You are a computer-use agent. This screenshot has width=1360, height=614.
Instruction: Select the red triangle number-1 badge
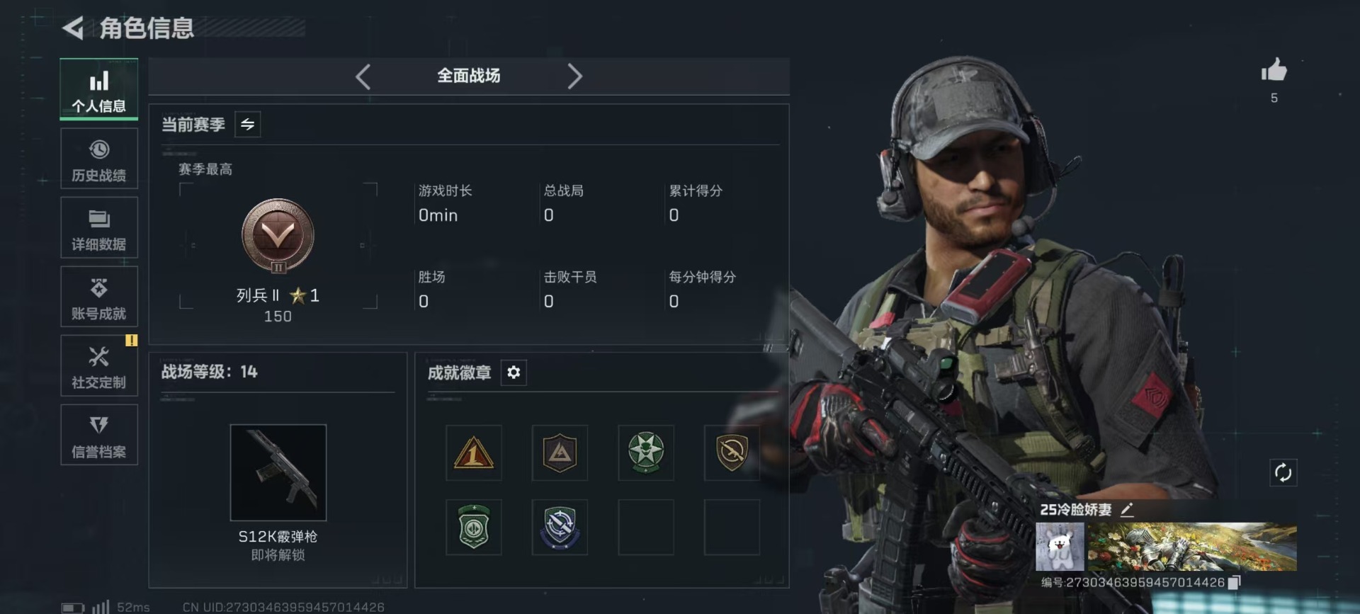point(474,453)
